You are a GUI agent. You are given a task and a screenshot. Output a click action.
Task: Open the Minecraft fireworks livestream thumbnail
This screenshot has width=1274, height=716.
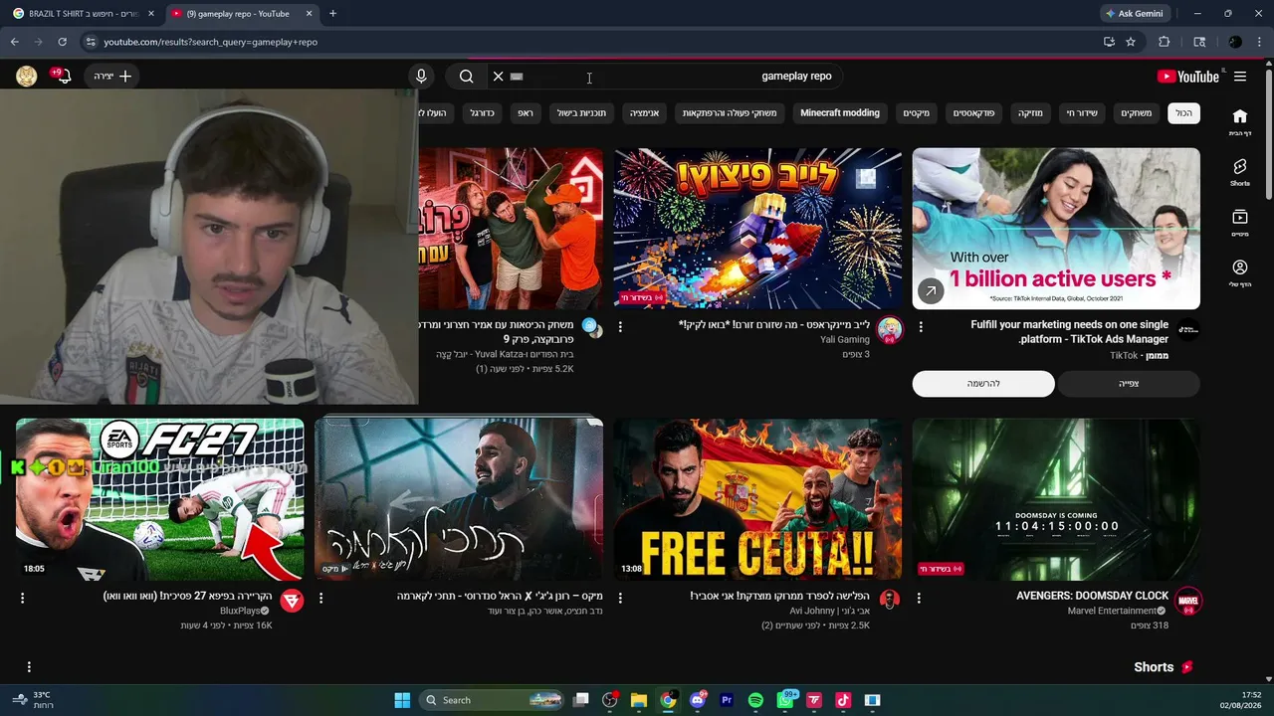tap(757, 229)
